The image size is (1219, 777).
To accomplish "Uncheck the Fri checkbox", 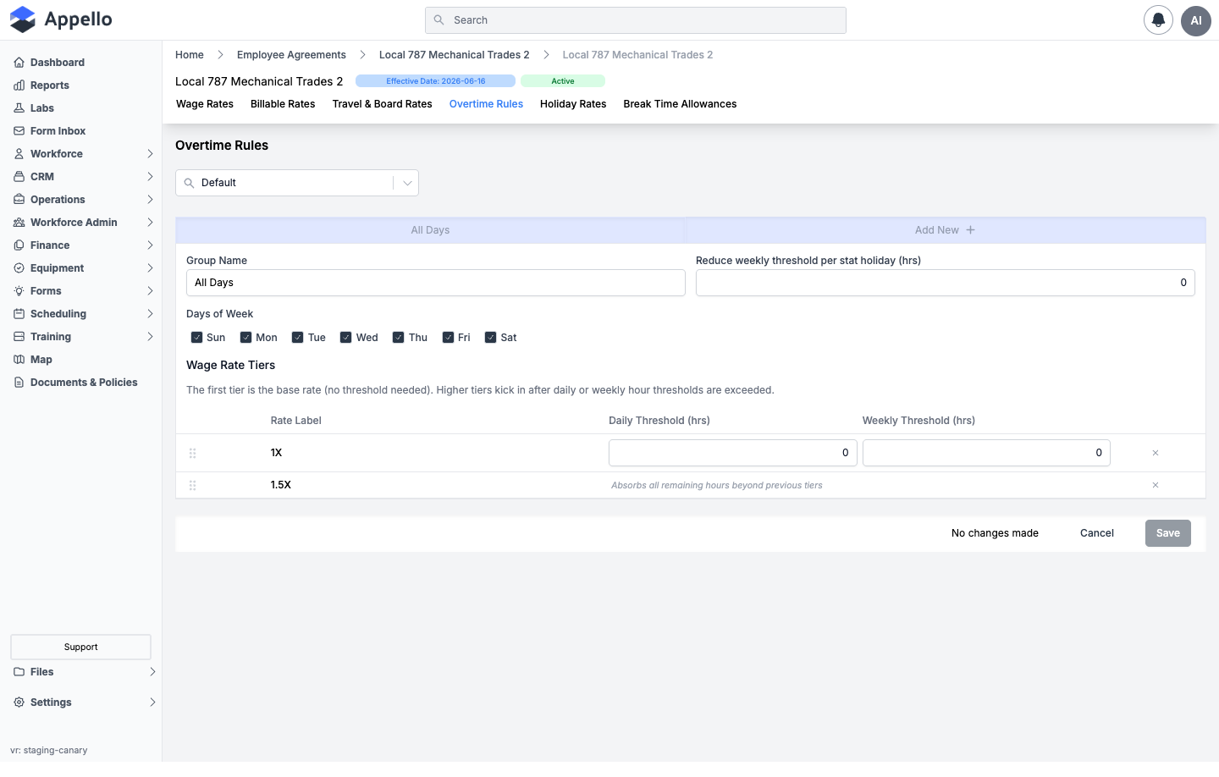I will 448,338.
